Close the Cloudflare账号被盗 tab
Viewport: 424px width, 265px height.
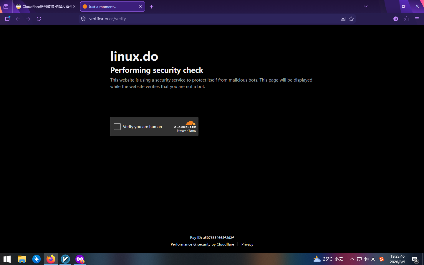coord(74,6)
